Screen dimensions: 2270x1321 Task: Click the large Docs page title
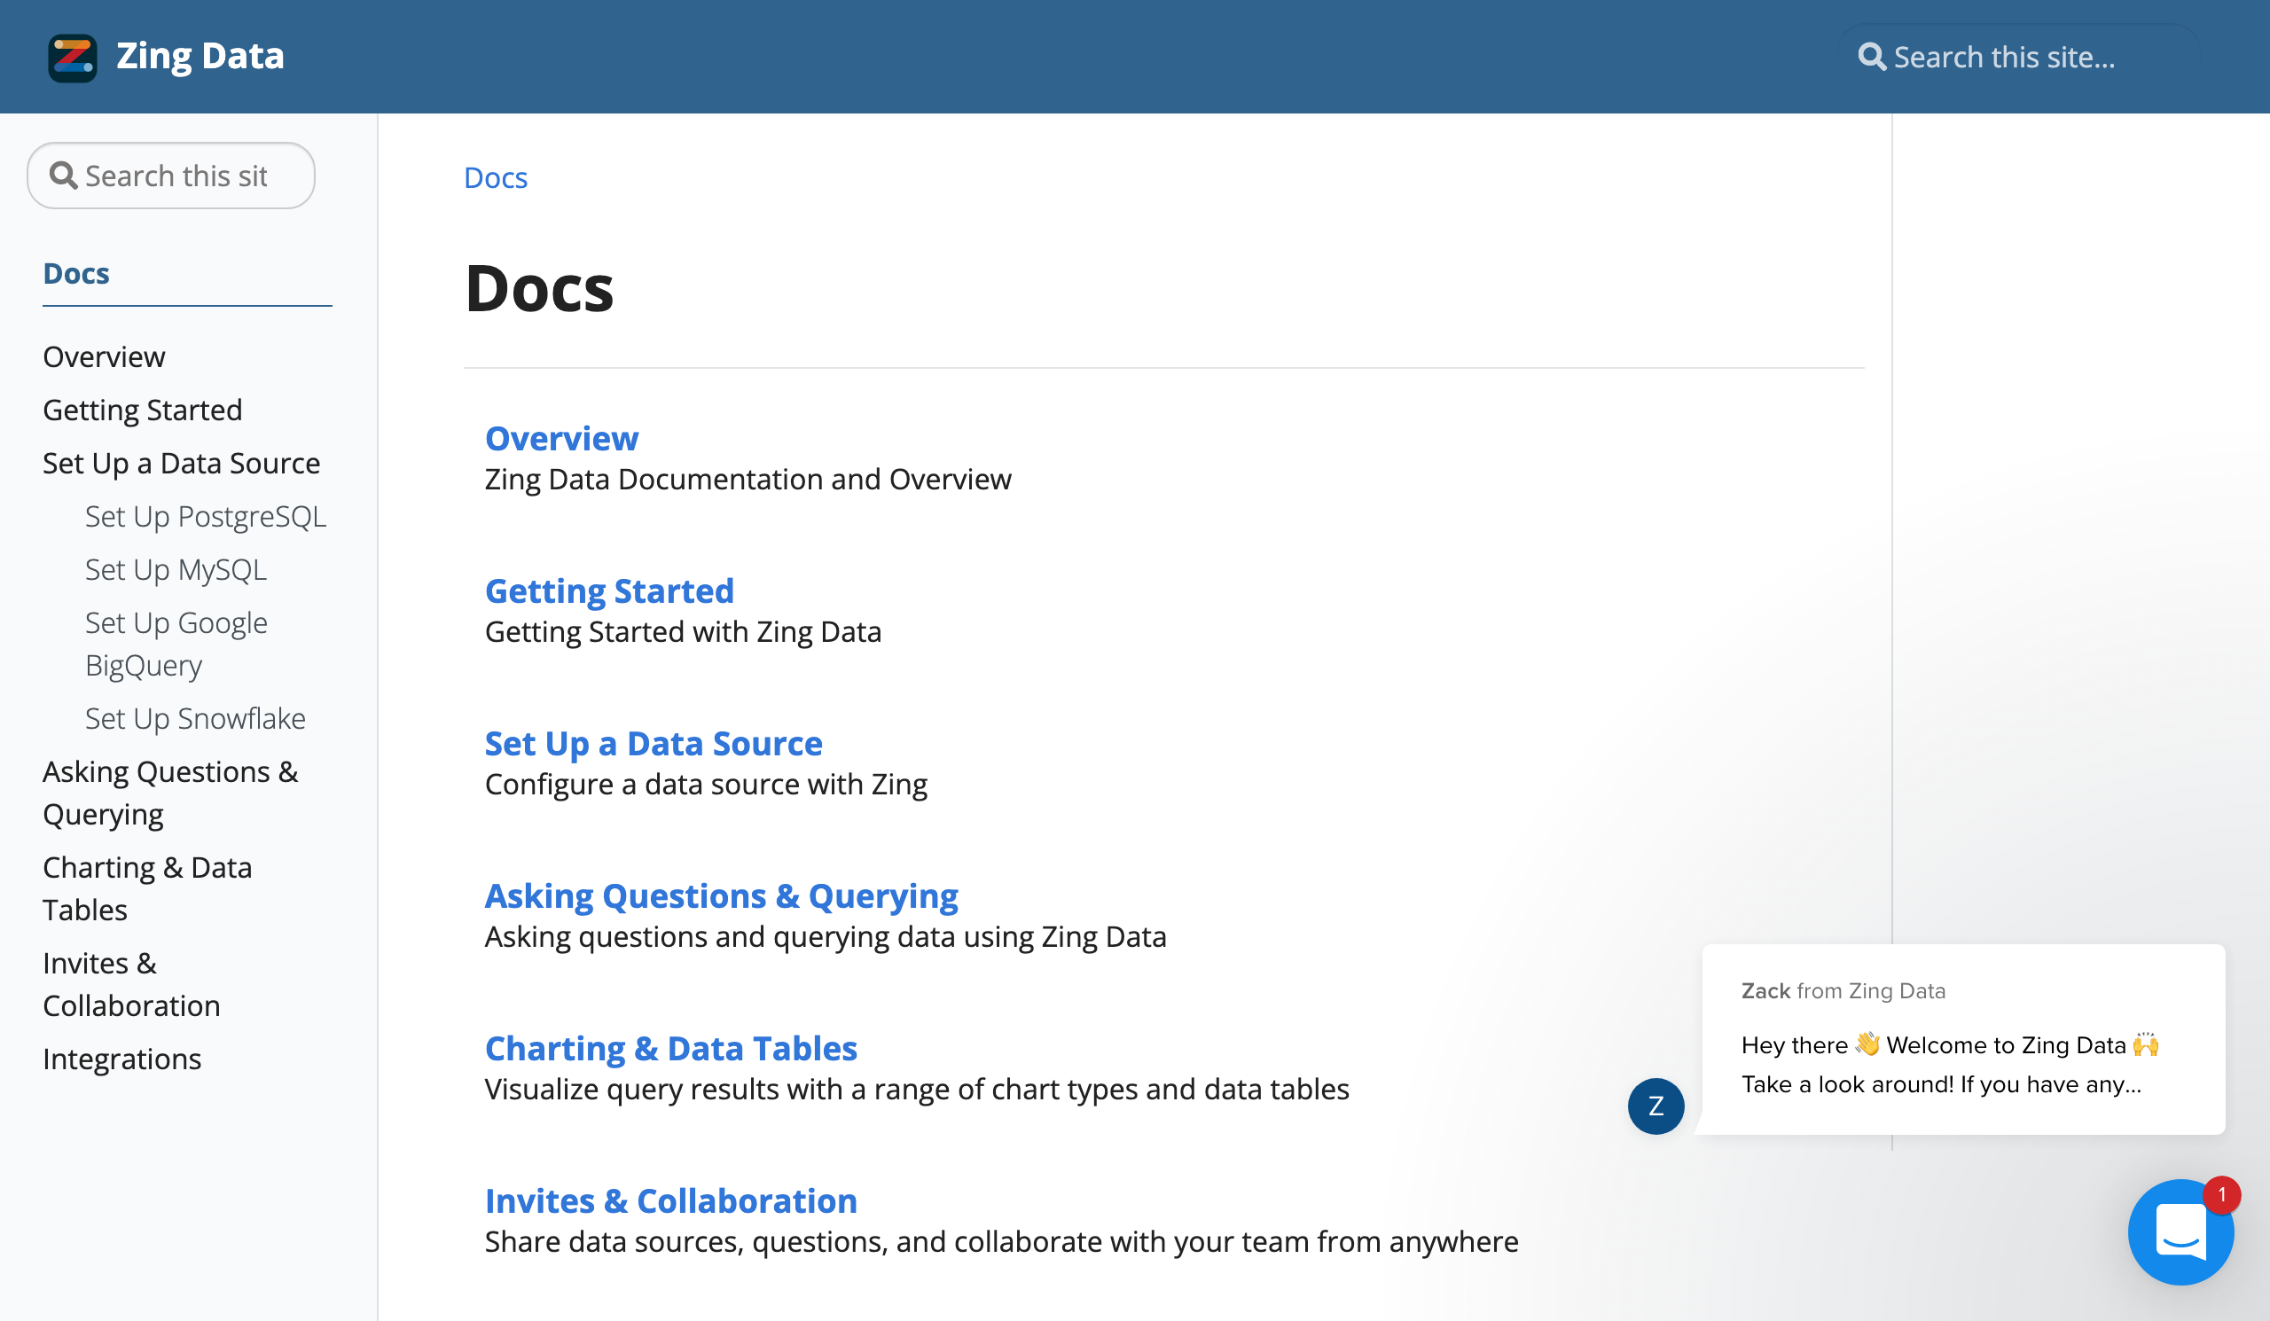pos(538,289)
